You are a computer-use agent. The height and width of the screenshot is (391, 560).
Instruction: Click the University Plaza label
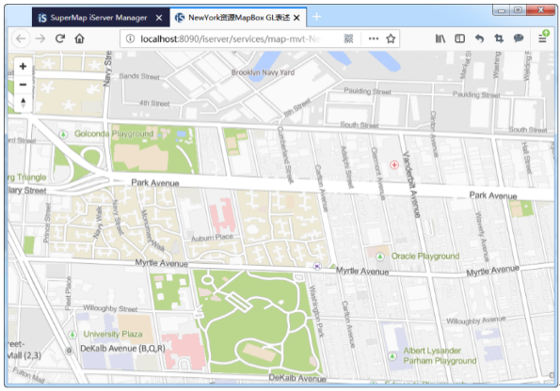pyautogui.click(x=113, y=335)
